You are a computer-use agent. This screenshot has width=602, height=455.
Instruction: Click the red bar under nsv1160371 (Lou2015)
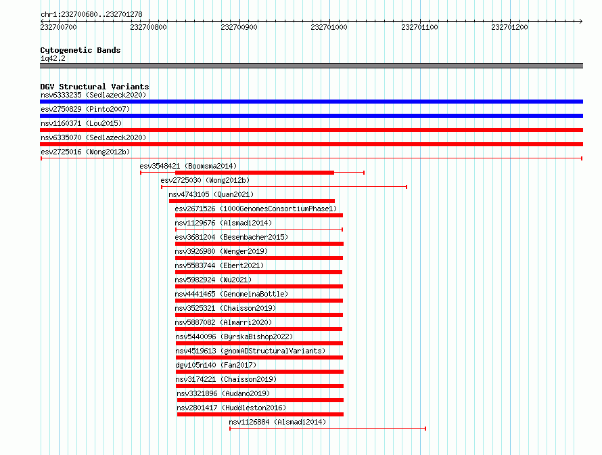coord(311,130)
